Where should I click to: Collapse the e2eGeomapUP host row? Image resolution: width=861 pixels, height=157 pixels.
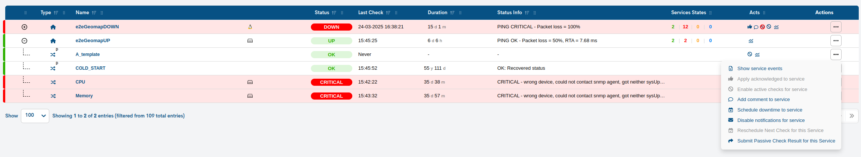(x=25, y=41)
